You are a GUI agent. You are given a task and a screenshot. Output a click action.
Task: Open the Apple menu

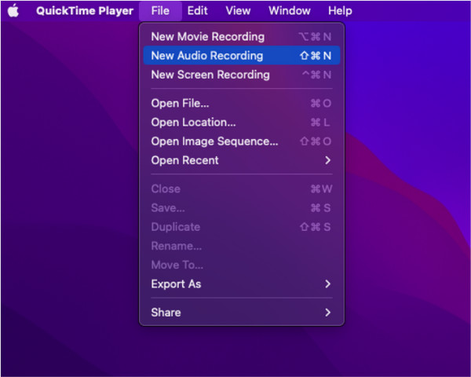pos(13,11)
